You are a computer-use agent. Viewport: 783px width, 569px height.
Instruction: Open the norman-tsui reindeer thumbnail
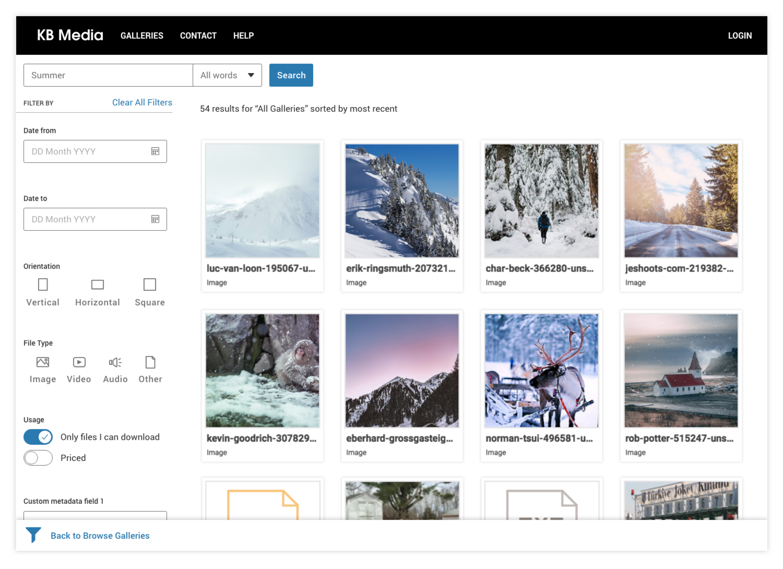(541, 371)
